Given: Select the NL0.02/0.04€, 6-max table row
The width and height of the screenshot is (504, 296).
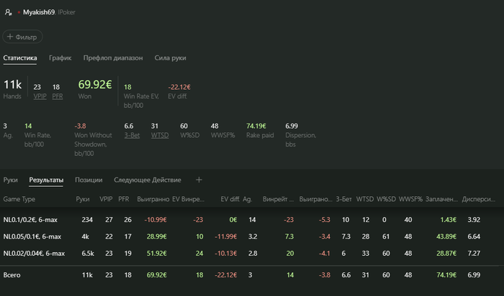Looking at the screenshot, I should click(34, 253).
